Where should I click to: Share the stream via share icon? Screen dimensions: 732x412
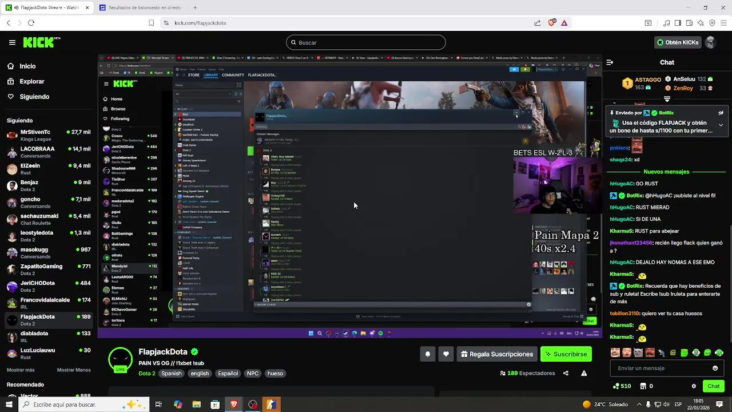(566, 373)
